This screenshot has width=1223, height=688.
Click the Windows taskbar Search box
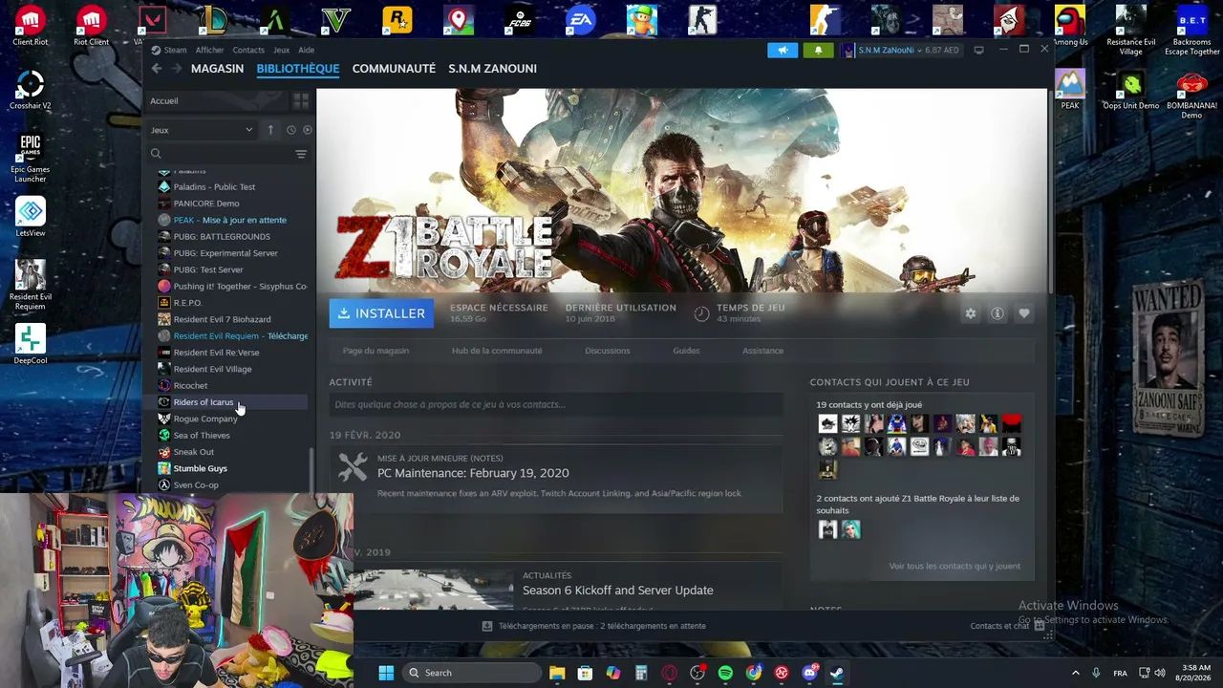pos(471,673)
